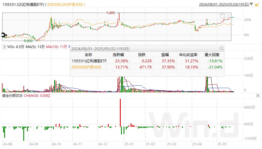Screen dimensions: 262x149
Task: Click the 名称 column header
Action: point(88,55)
